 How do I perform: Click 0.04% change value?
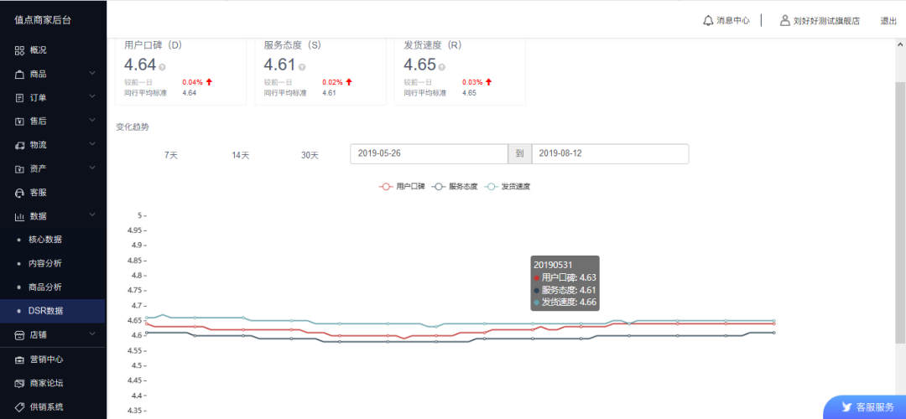pos(192,82)
